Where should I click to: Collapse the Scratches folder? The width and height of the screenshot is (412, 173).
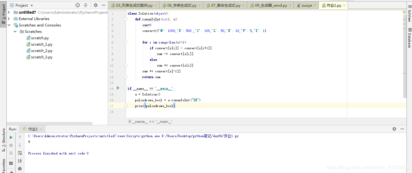pos(15,31)
